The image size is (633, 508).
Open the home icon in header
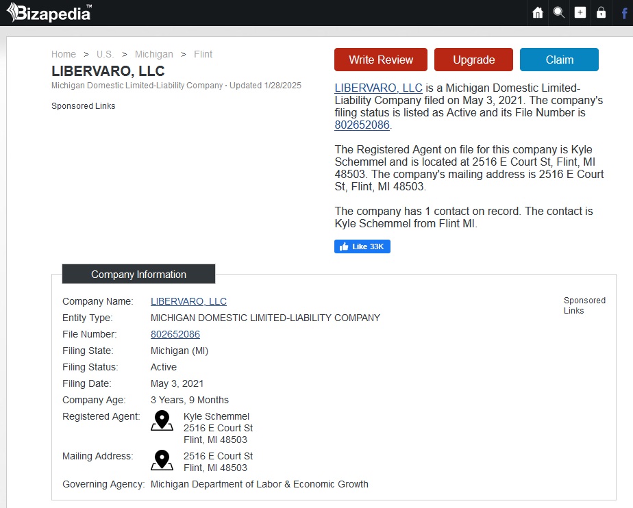point(538,13)
